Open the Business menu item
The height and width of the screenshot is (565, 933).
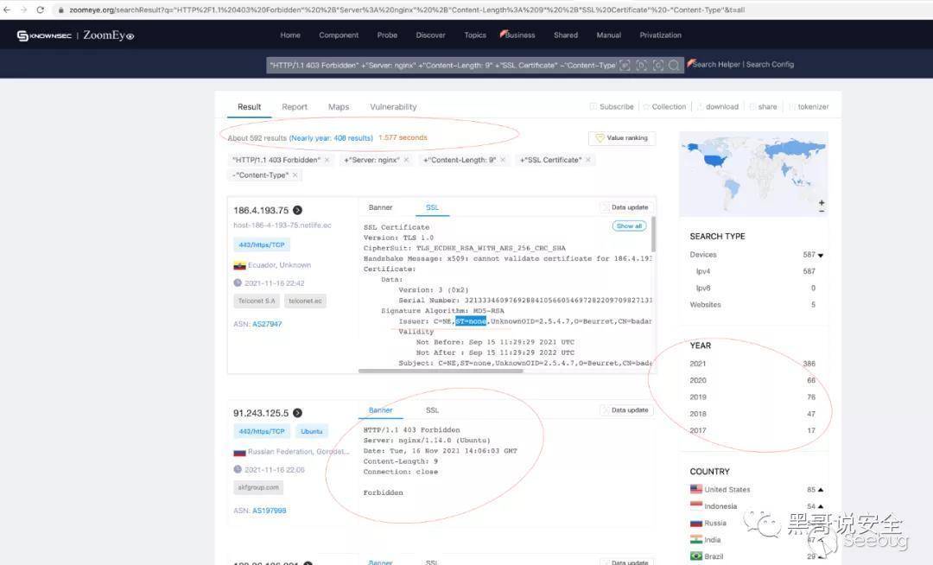[518, 35]
